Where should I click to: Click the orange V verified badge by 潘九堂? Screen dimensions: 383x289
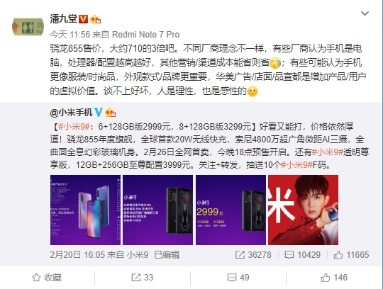(x=83, y=19)
